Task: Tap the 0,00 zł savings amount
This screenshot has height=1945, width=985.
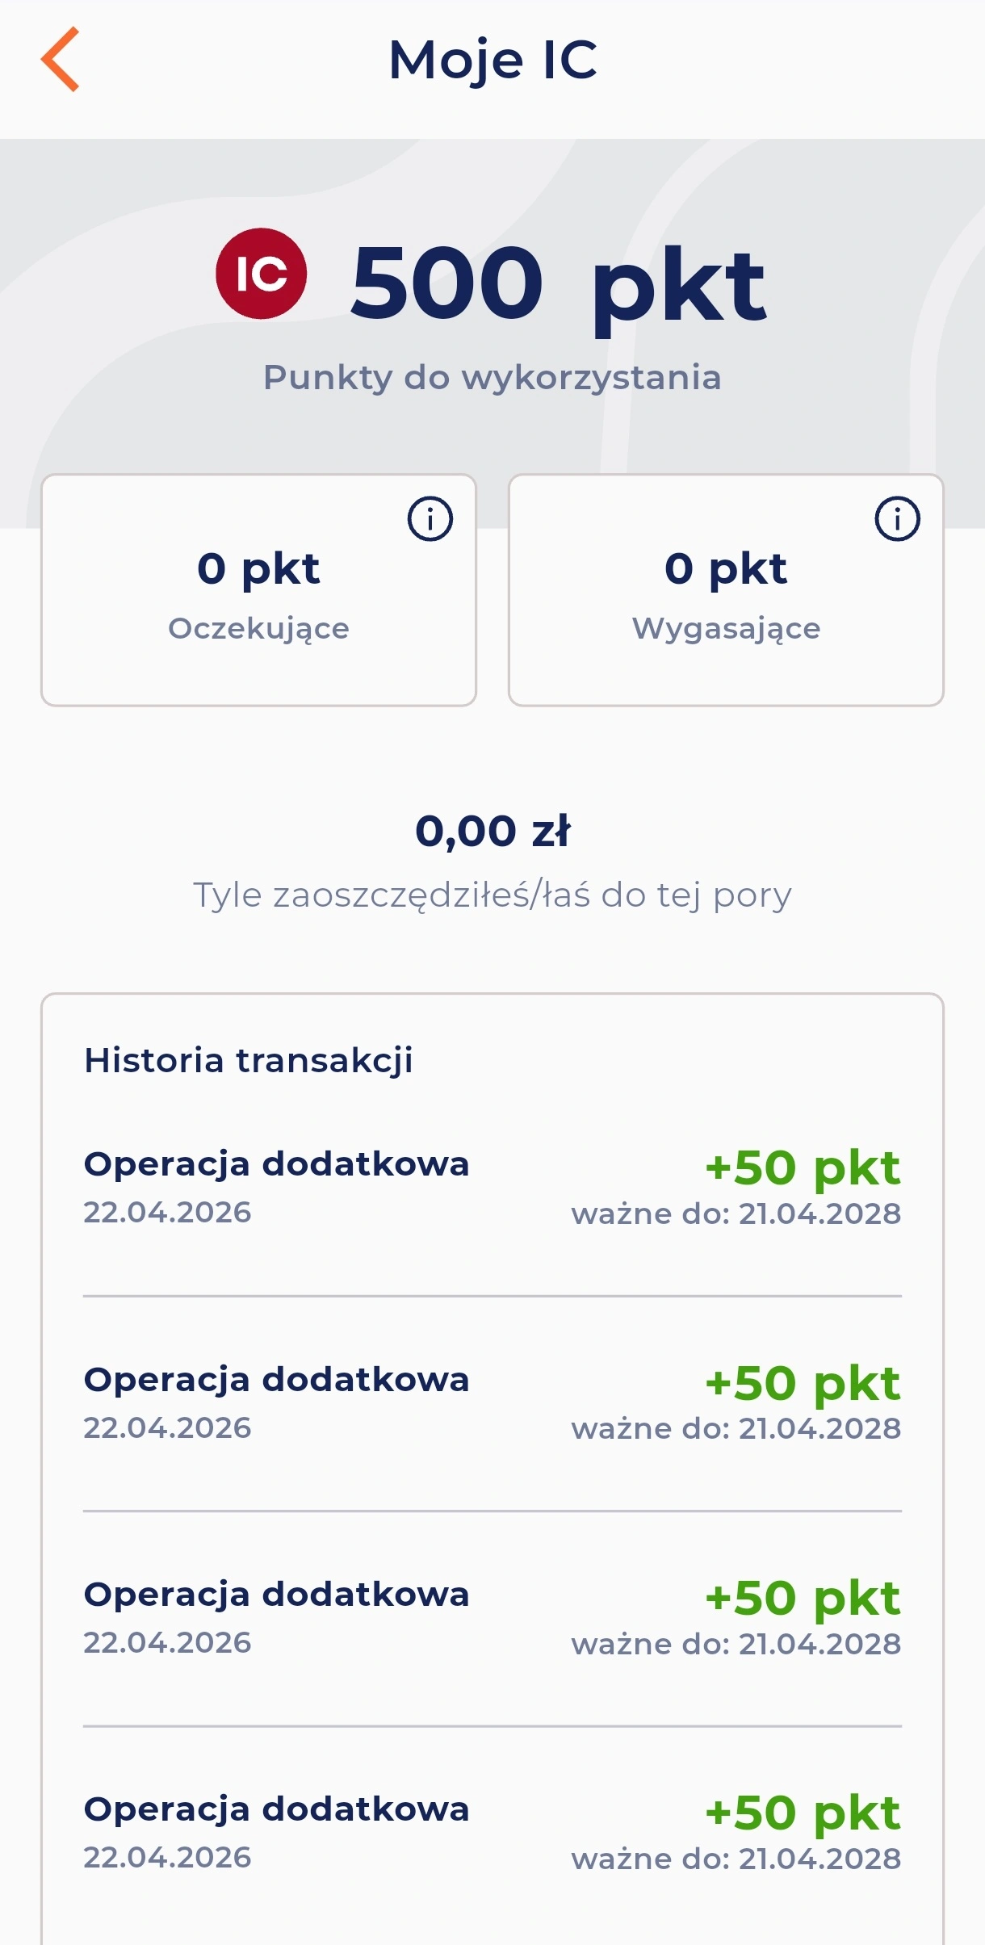Action: click(492, 831)
